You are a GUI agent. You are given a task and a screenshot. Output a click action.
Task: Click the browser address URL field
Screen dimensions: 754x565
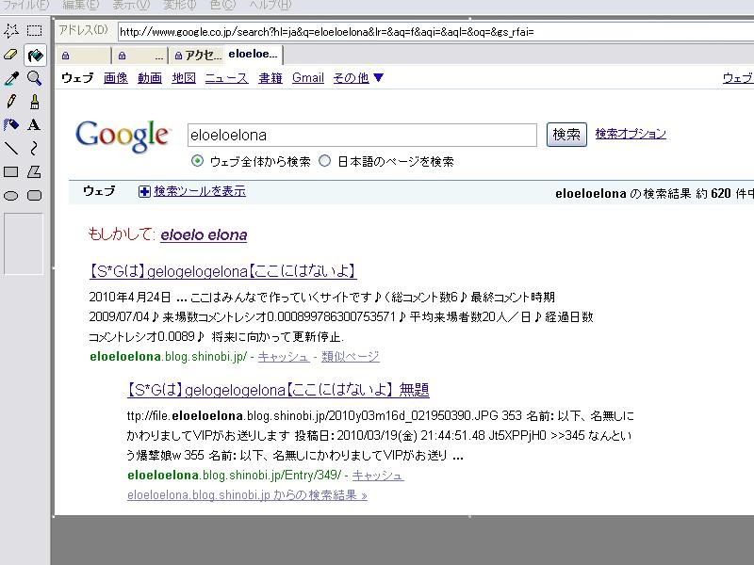pos(435,32)
